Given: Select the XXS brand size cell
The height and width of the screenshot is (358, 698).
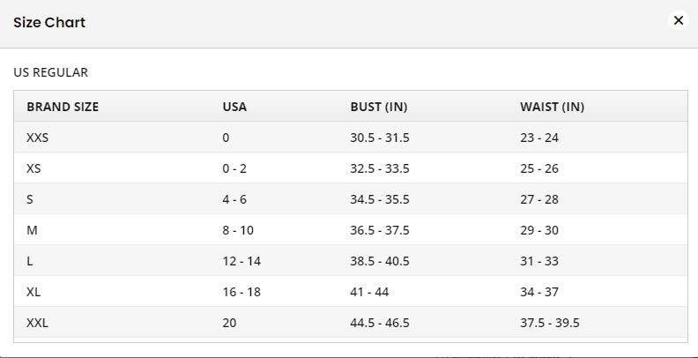Looking at the screenshot, I should click(38, 138).
